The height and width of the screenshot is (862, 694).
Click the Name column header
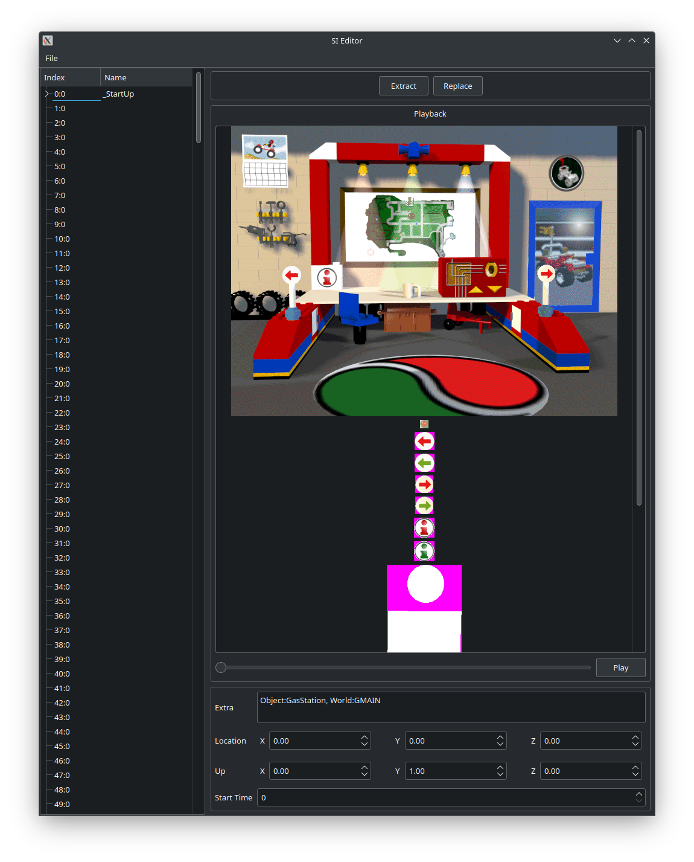[147, 77]
